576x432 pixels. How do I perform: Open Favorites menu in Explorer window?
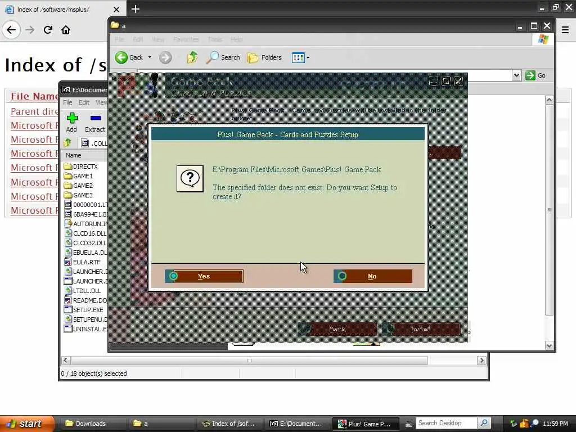(x=186, y=39)
